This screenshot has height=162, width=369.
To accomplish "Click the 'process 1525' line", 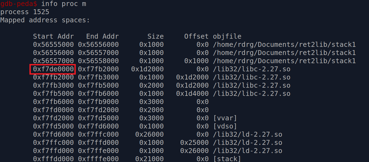I will click(25, 12).
